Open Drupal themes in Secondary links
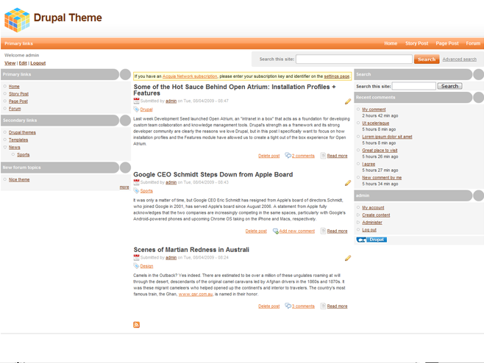The width and height of the screenshot is (484, 363). pyautogui.click(x=22, y=132)
